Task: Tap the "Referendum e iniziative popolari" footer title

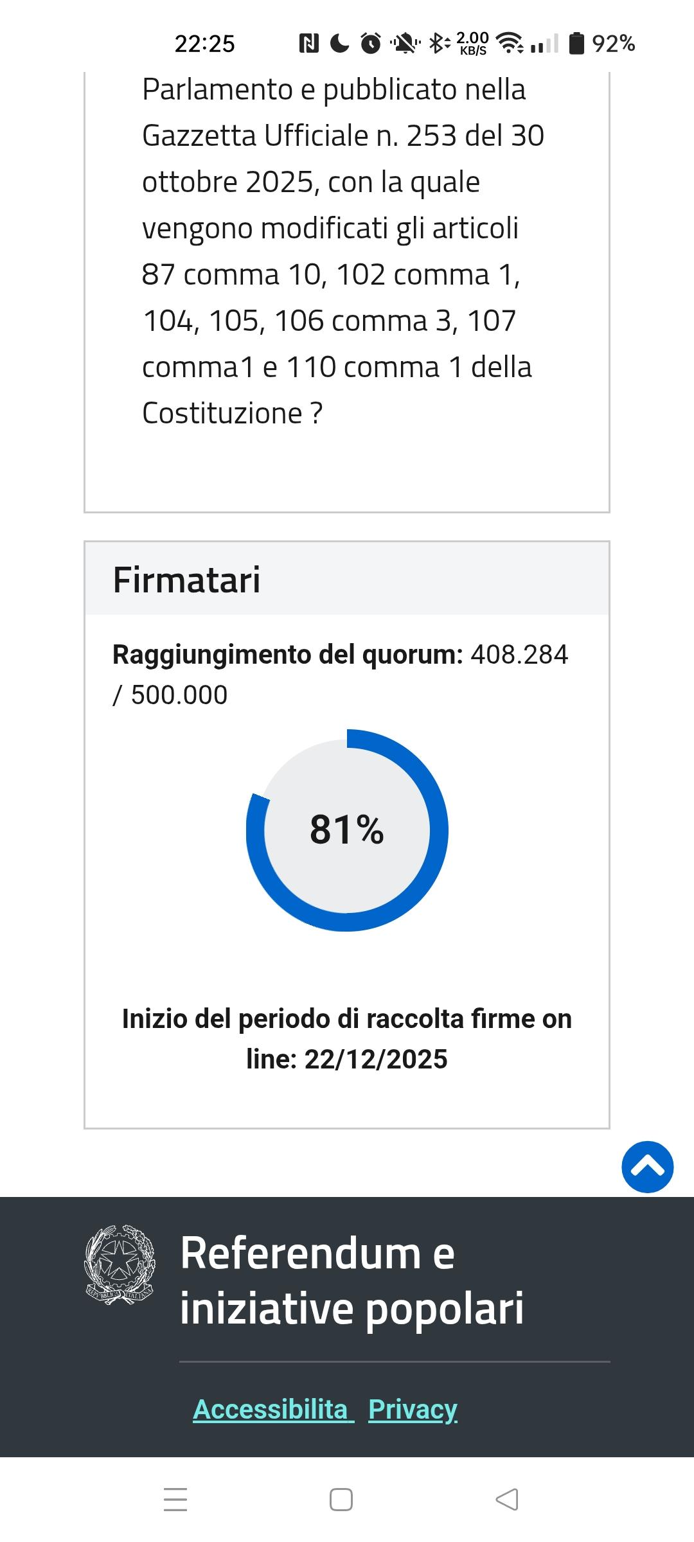Action: (x=351, y=1280)
